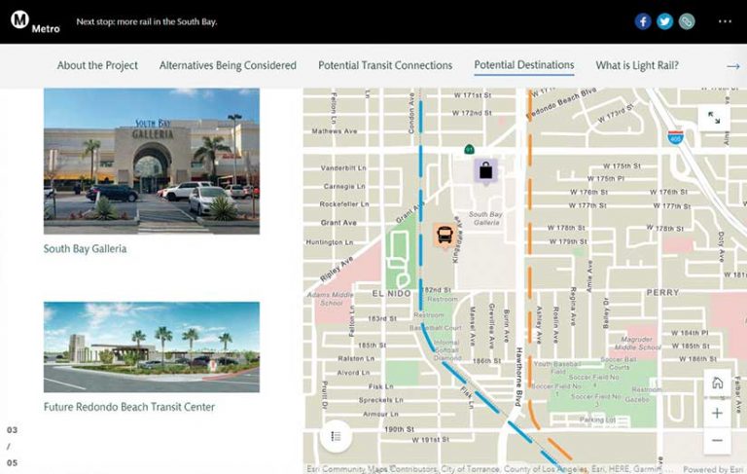The image size is (747, 474).
Task: Zoom out on the map
Action: click(x=717, y=440)
